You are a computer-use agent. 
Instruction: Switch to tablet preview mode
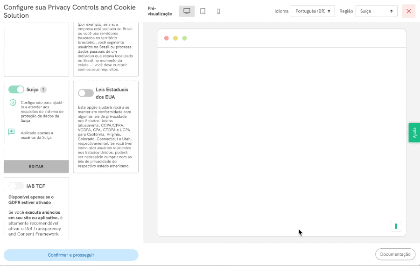point(203,11)
